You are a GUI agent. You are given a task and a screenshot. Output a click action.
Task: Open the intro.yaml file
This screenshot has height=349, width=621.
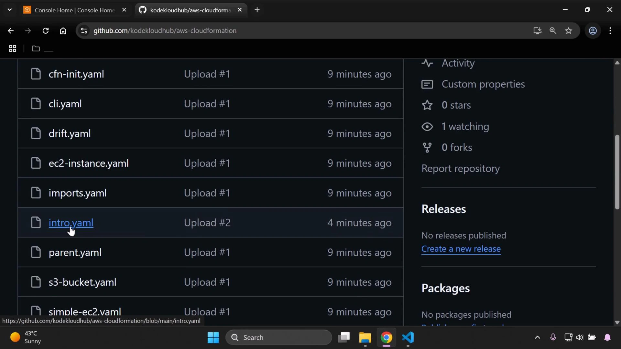tap(71, 223)
